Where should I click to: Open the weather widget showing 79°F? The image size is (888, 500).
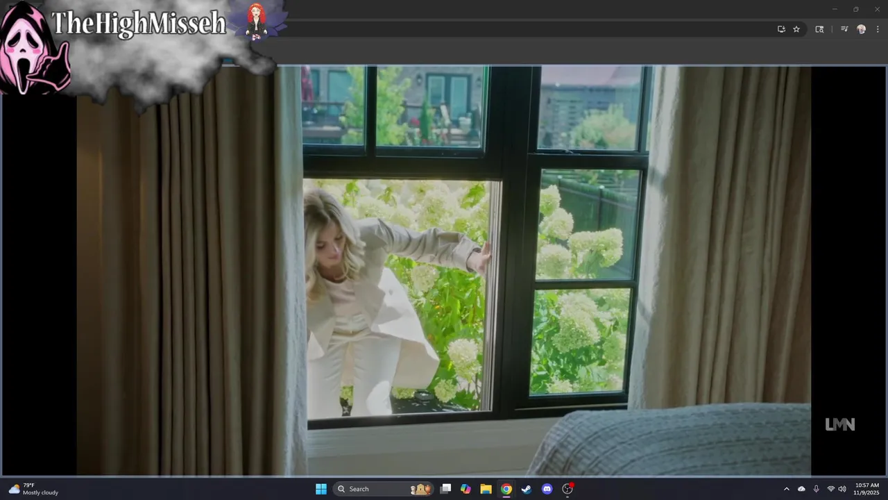pyautogui.click(x=33, y=489)
